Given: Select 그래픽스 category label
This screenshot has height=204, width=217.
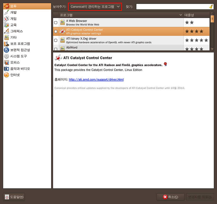Looking at the screenshot, I should 16,31.
